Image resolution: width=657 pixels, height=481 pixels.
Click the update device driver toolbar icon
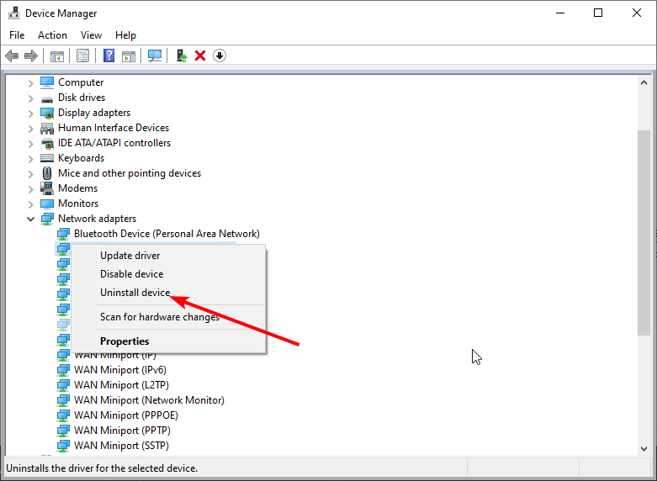[182, 55]
